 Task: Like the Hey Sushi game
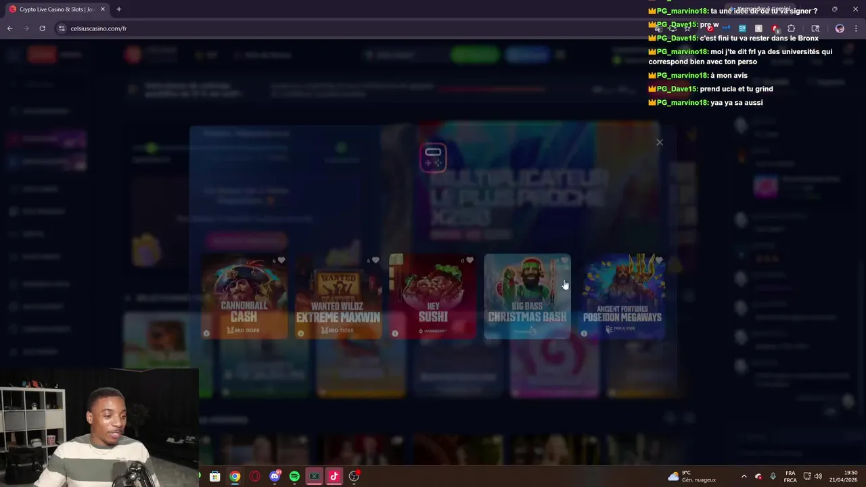click(470, 260)
